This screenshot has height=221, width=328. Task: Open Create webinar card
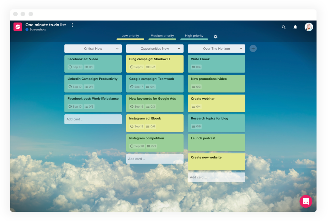217,103
